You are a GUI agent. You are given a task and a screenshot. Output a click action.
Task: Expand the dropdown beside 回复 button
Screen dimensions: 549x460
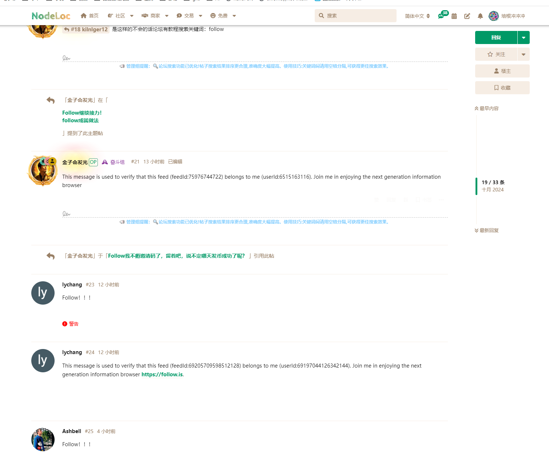tap(524, 37)
